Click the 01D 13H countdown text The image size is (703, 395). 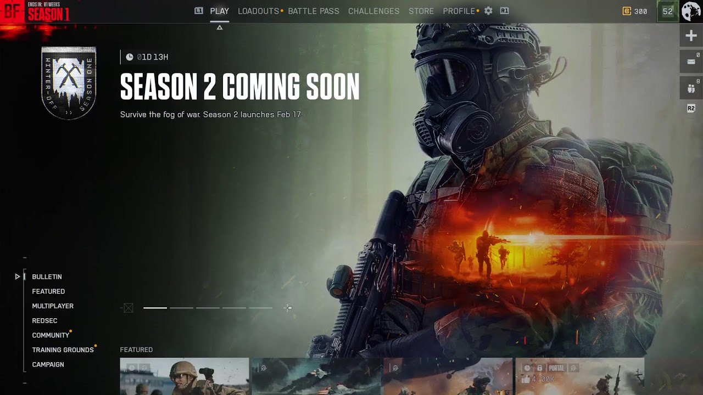tap(153, 57)
